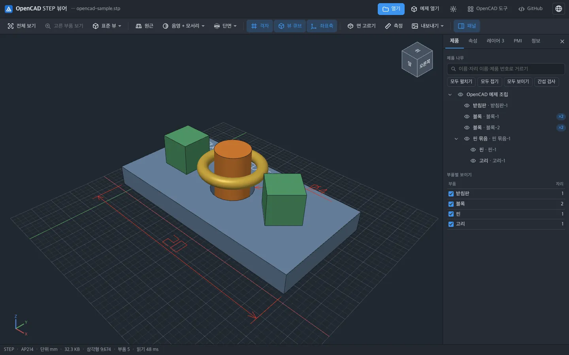Open the GitHub link
Image resolution: width=569 pixels, height=355 pixels.
530,9
